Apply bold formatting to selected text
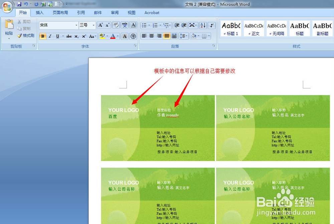This screenshot has width=334, height=224. (x=42, y=36)
